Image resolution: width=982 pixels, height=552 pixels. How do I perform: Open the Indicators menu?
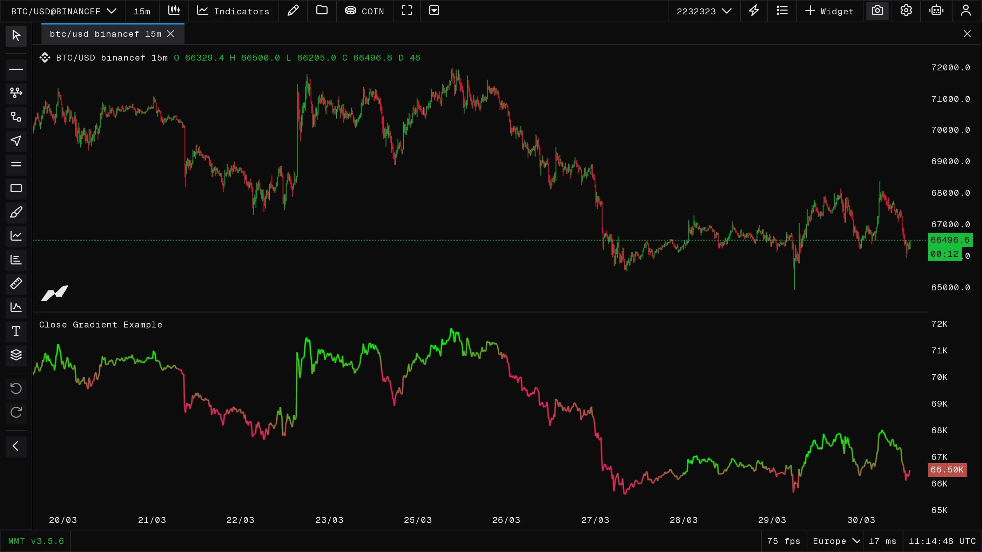pyautogui.click(x=233, y=12)
